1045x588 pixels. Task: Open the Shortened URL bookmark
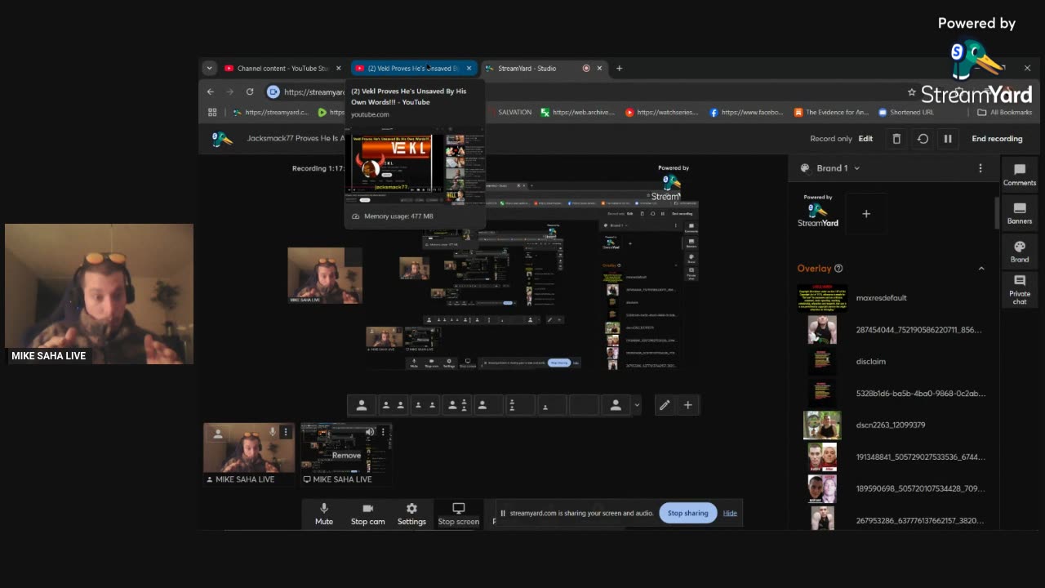[x=905, y=113]
